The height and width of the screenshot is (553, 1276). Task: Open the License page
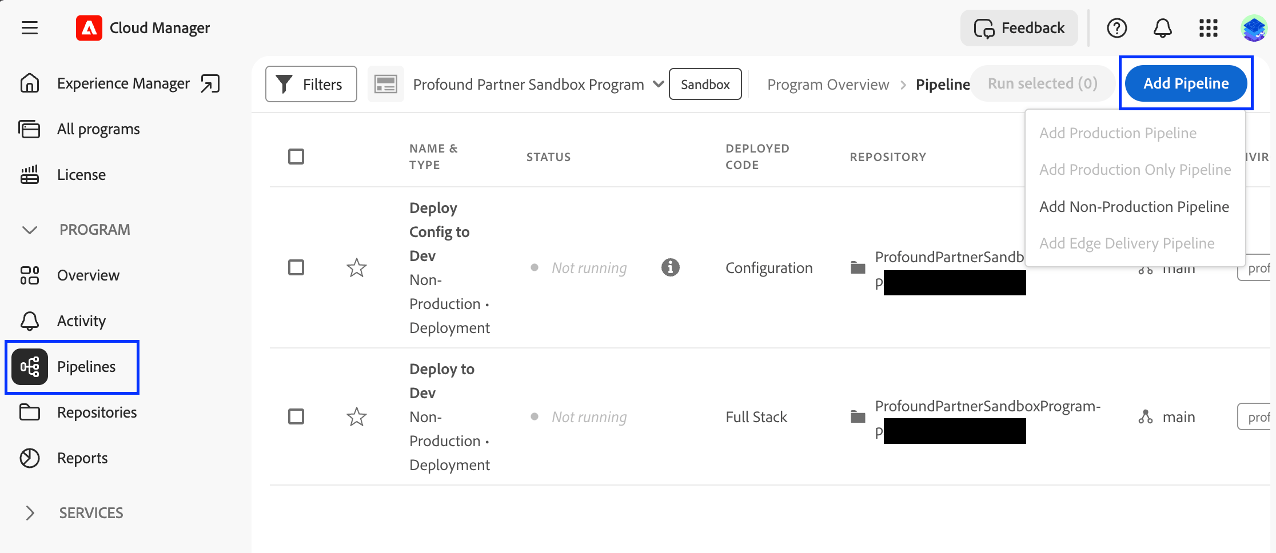(x=81, y=175)
